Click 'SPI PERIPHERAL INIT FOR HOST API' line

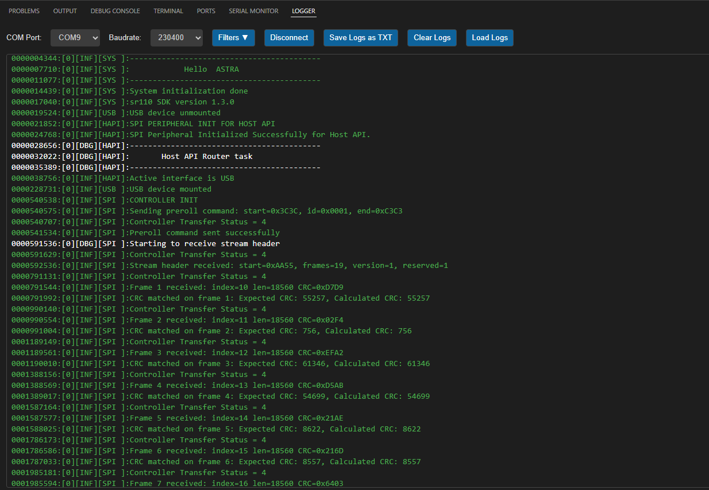(144, 124)
